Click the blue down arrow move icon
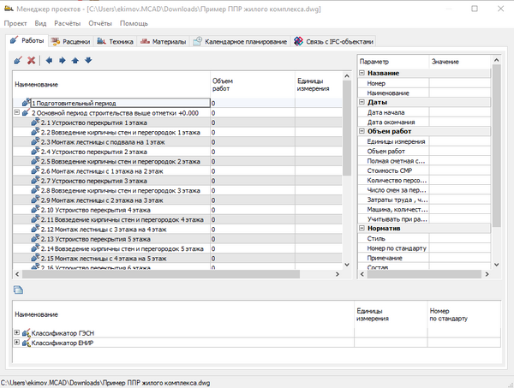The image size is (514, 388). (x=88, y=60)
